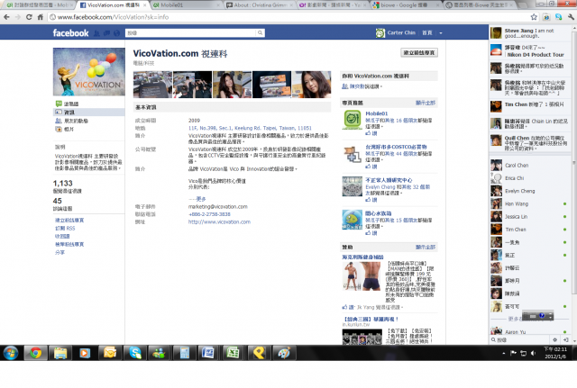Expand the description with the more link
The image size is (577, 388).
200,199
